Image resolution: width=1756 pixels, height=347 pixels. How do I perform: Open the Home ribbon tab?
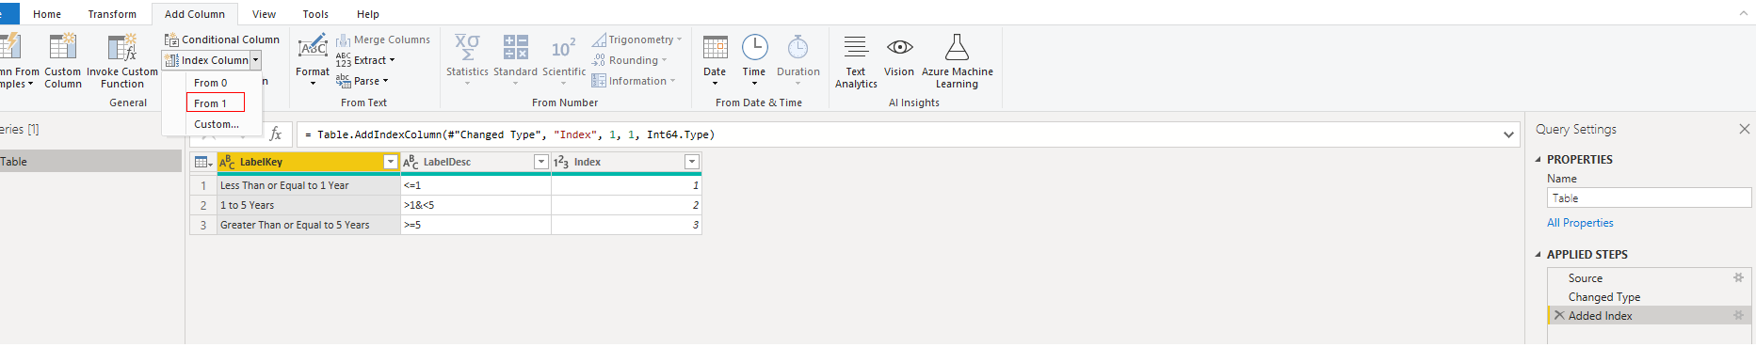coord(46,14)
